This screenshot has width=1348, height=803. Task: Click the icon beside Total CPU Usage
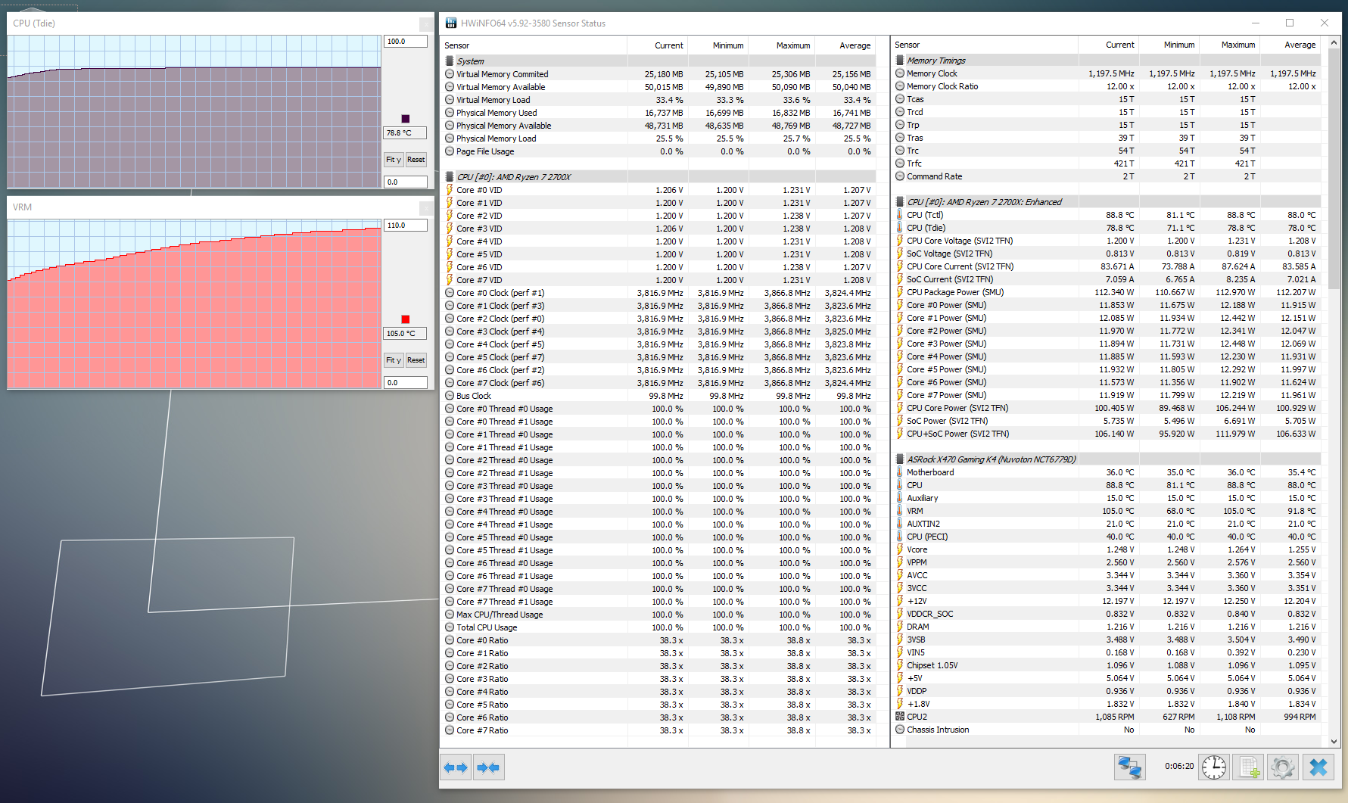coord(450,627)
